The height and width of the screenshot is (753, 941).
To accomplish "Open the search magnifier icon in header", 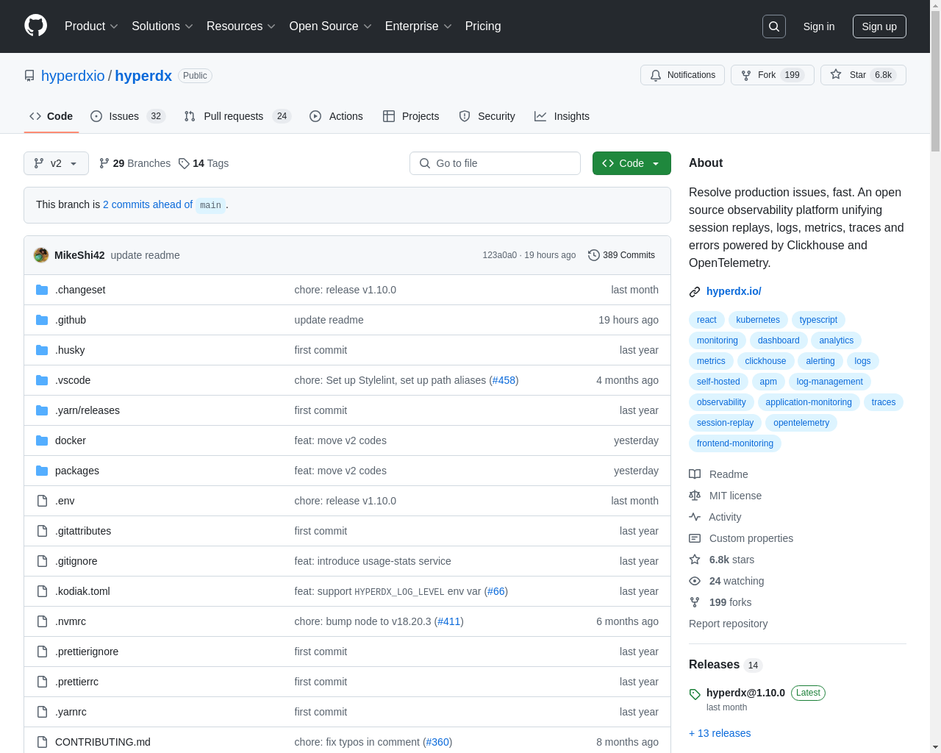I will tap(774, 26).
